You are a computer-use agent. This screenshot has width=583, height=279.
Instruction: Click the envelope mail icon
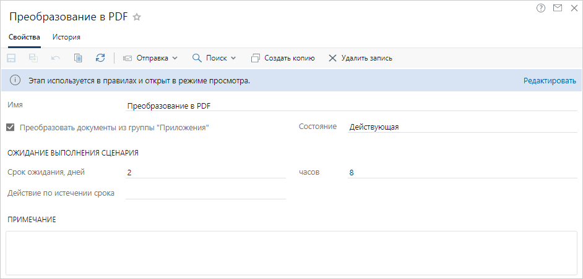click(557, 8)
